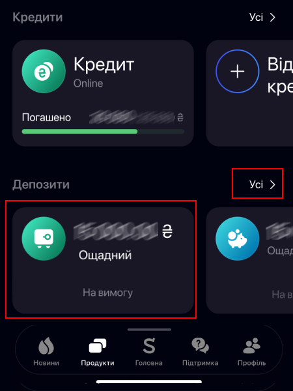
Task: Open Підтримка chat icon in bottom bar
Action: [200, 345]
